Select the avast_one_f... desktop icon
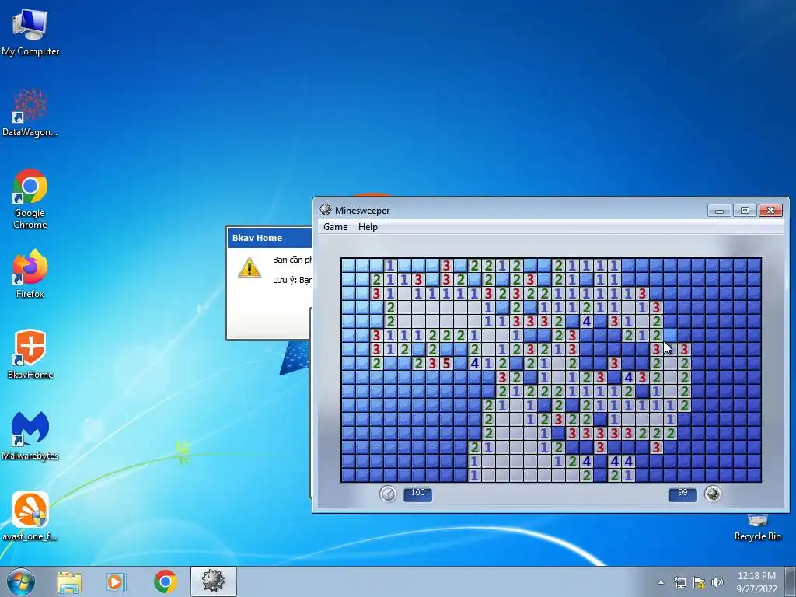Viewport: 796px width, 597px height. [x=30, y=516]
